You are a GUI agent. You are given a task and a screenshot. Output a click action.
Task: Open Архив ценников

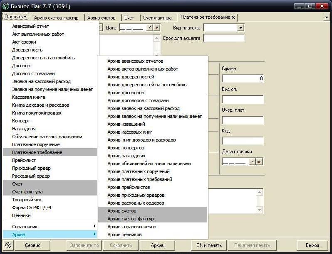(153, 234)
